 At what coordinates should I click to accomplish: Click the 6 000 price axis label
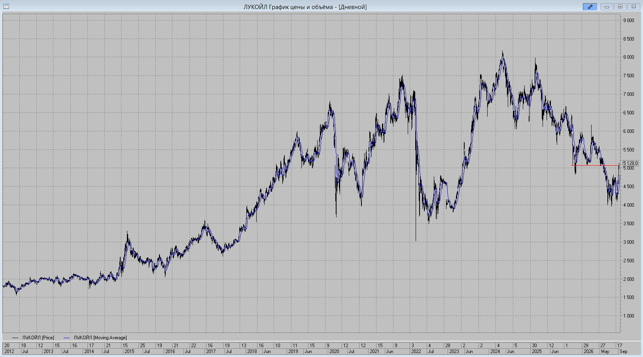(629, 131)
